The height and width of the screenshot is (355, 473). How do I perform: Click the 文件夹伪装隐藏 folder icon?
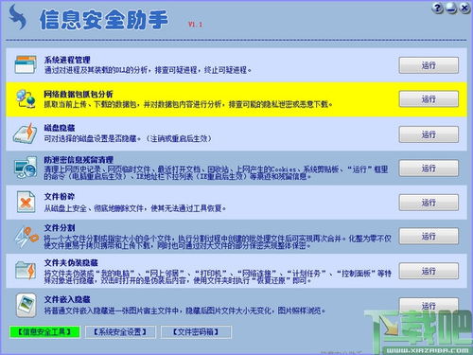click(x=26, y=271)
